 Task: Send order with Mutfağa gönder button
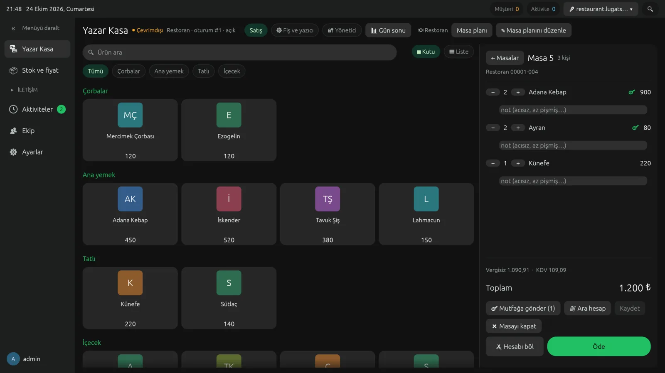(x=523, y=308)
